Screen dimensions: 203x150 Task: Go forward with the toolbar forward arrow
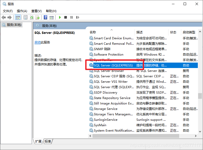(10, 17)
